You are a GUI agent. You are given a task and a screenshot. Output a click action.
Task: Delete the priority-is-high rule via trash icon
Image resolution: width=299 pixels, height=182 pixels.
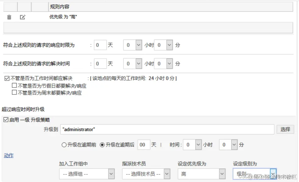9,17
